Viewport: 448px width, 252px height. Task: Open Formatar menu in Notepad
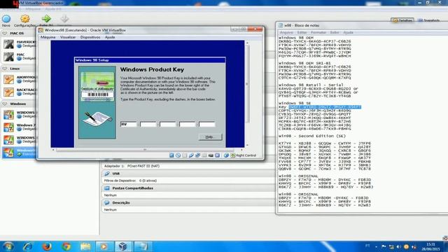coord(318,33)
